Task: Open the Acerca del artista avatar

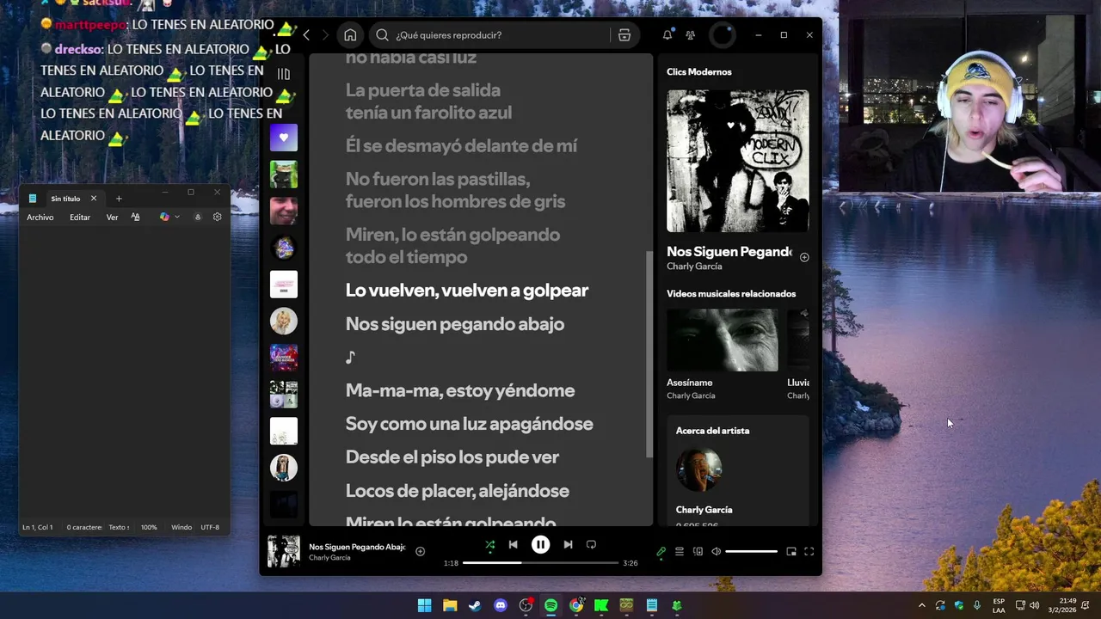Action: [698, 469]
